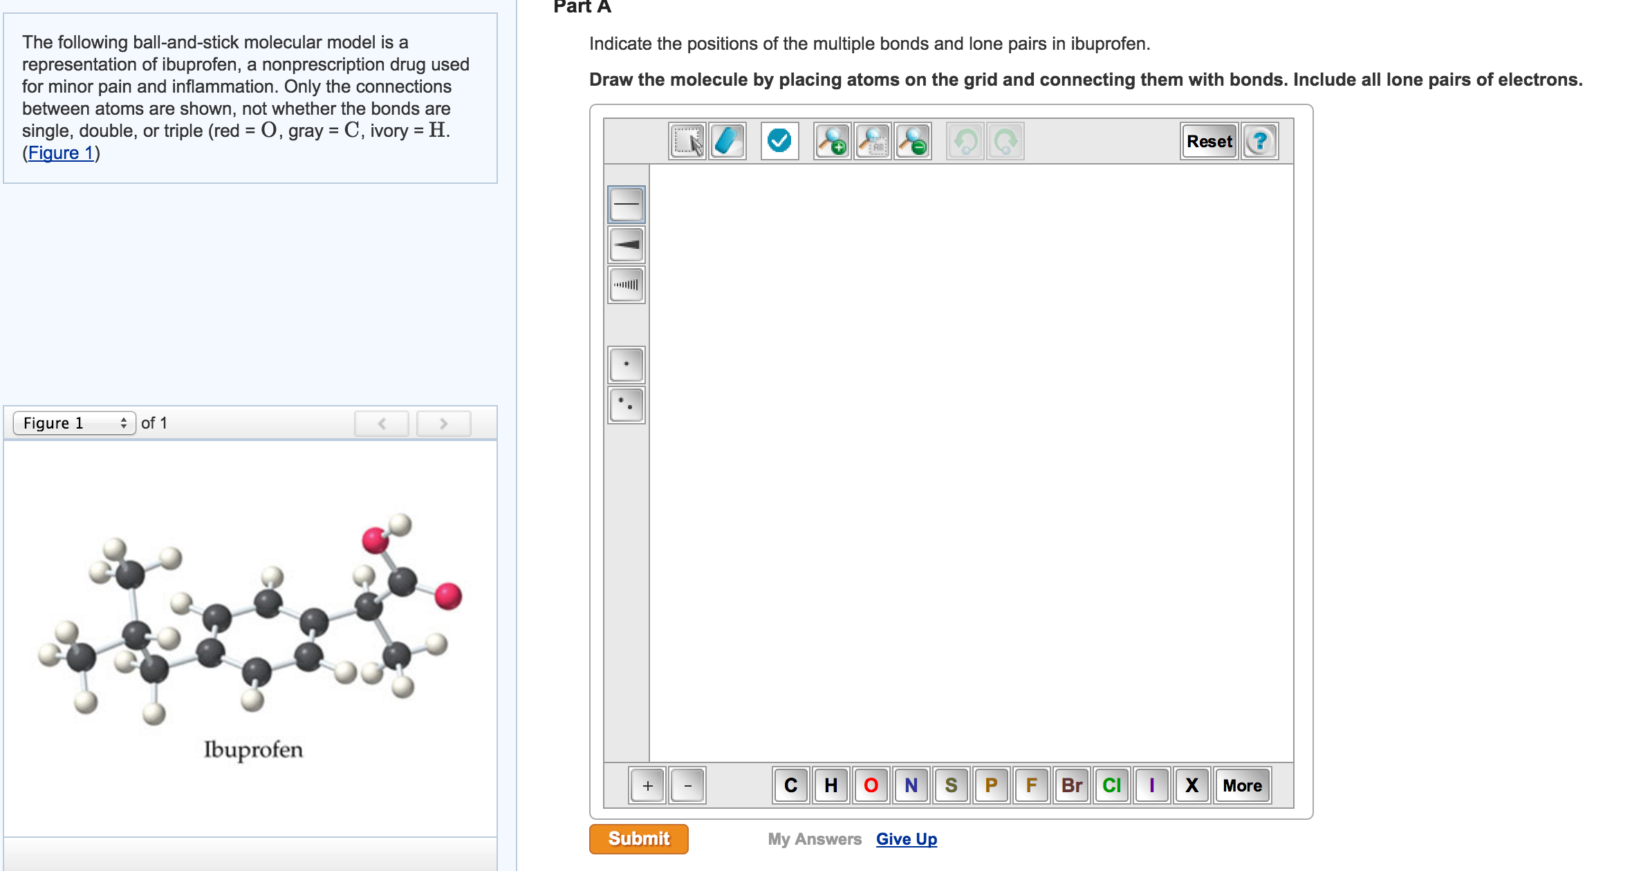Click the Give Up link
The image size is (1632, 871).
pyautogui.click(x=907, y=839)
